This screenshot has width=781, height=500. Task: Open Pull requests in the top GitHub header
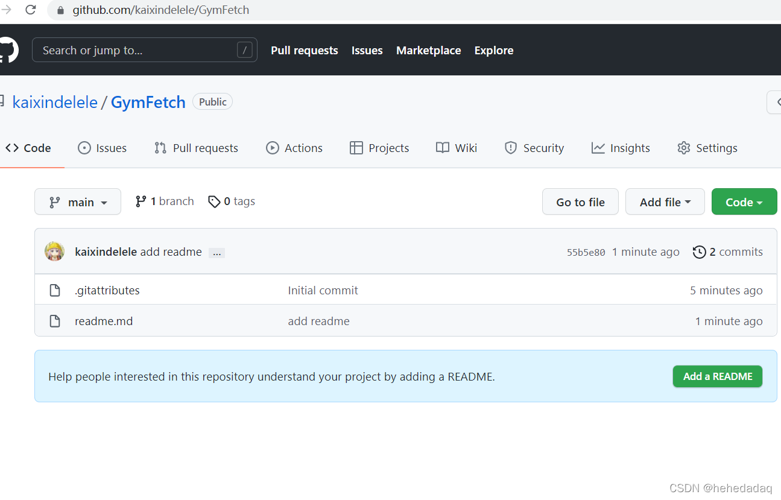(305, 51)
